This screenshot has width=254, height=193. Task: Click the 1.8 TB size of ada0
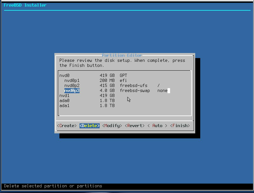pos(107,101)
